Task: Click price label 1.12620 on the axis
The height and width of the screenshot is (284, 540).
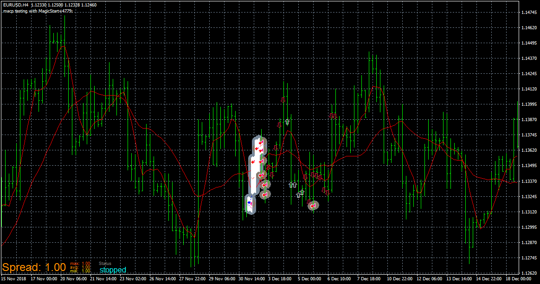Action: pos(529,273)
